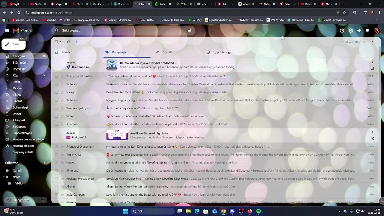Add new label with Etiketter plus icon

point(44,163)
